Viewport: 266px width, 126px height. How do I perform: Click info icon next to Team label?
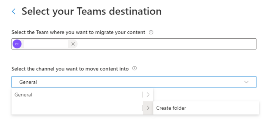coord(151,33)
